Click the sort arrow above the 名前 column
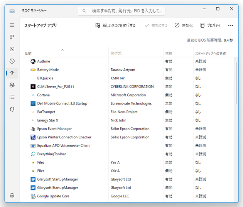 pos(62,50)
